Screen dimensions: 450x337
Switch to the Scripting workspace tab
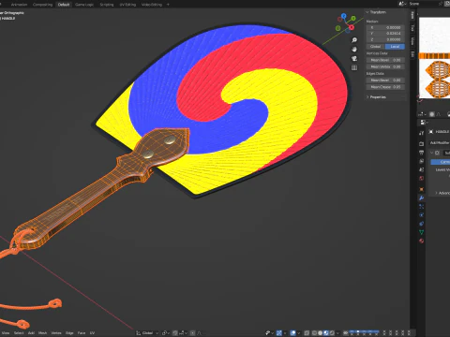tap(107, 5)
